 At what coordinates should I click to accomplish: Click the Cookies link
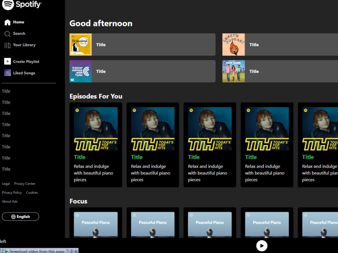pos(32,193)
